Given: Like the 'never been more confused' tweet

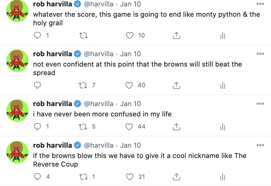Looking at the screenshot, I should click(x=130, y=126).
